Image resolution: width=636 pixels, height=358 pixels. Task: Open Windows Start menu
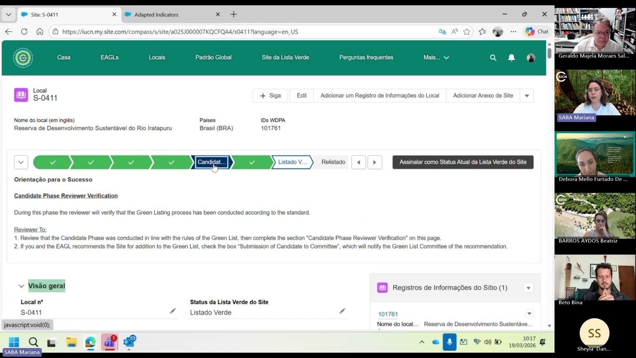14,342
